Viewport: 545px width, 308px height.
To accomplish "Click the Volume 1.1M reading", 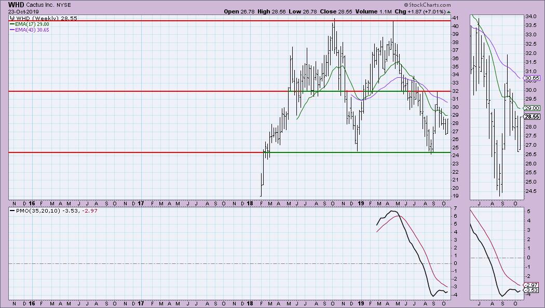I will [373, 11].
